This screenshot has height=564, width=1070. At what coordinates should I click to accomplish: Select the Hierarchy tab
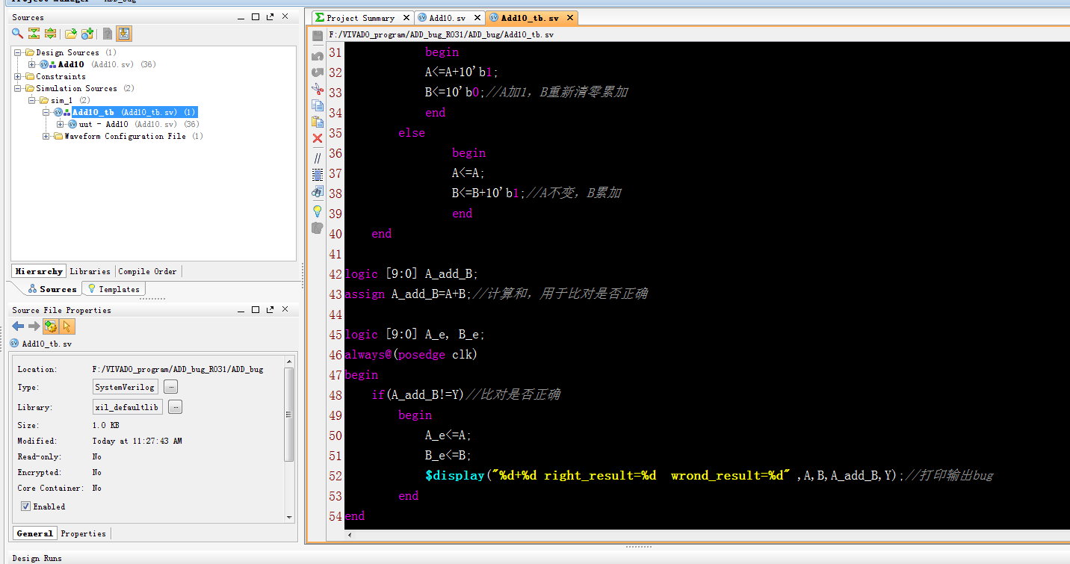pyautogui.click(x=39, y=271)
